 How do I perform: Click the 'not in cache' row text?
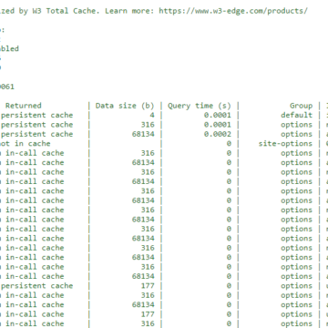(25, 144)
